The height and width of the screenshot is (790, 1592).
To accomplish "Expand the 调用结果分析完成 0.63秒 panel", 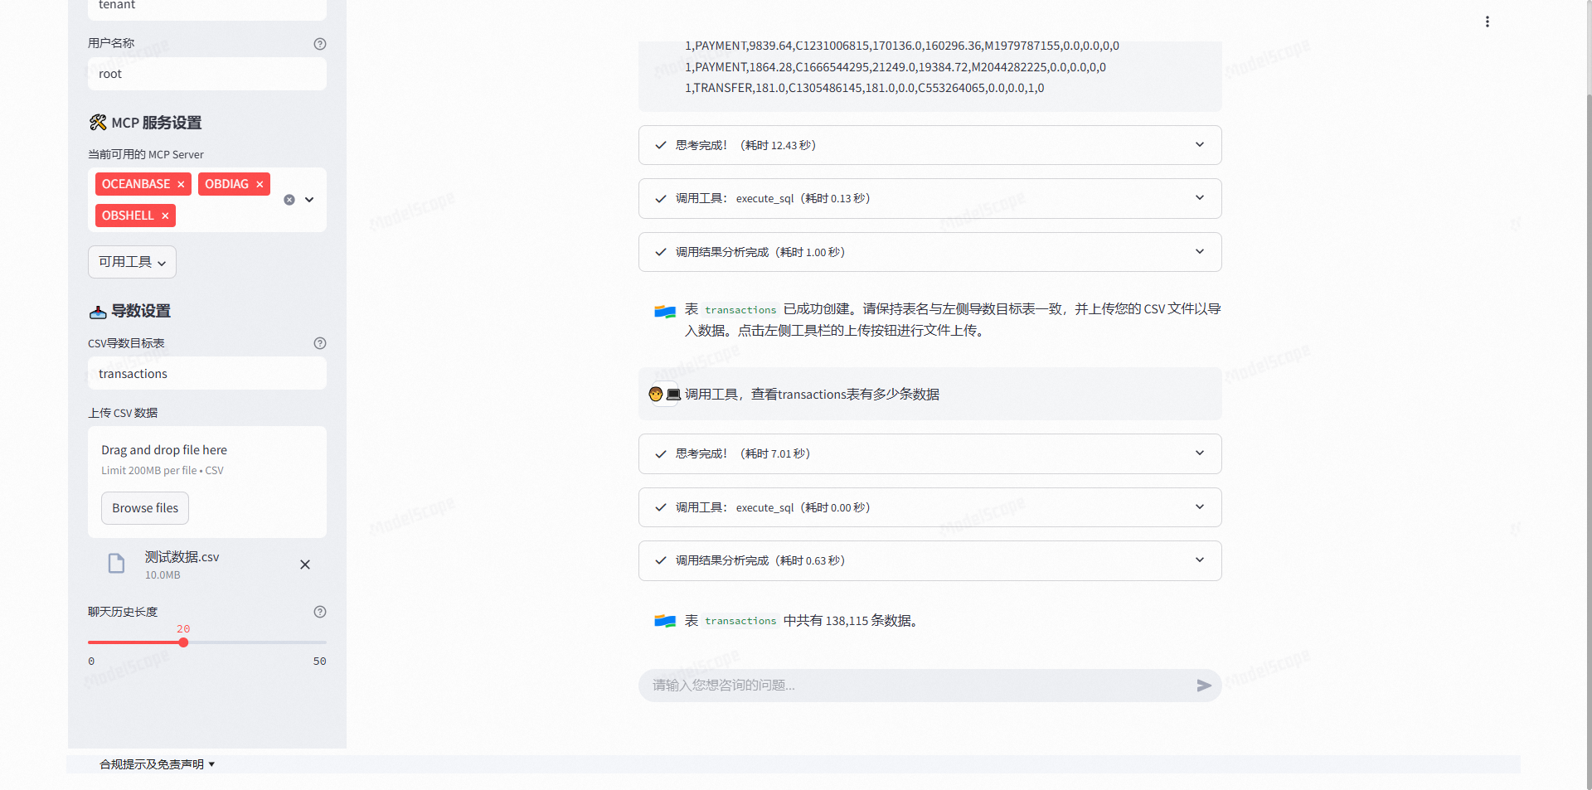I will pyautogui.click(x=1200, y=560).
